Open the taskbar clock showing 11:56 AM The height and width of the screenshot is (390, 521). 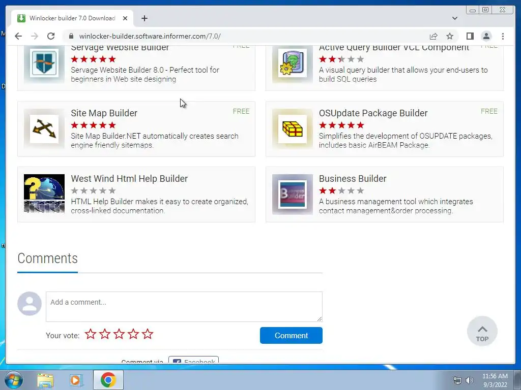point(495,380)
